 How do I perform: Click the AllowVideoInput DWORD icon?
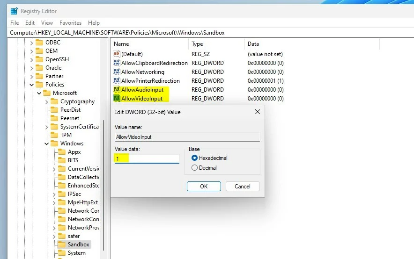click(x=117, y=98)
